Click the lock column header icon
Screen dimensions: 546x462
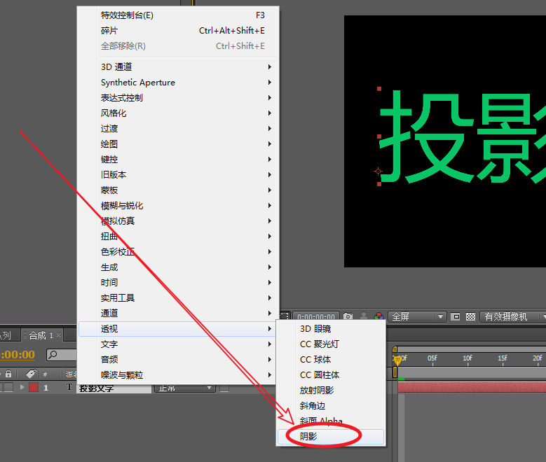(x=8, y=374)
